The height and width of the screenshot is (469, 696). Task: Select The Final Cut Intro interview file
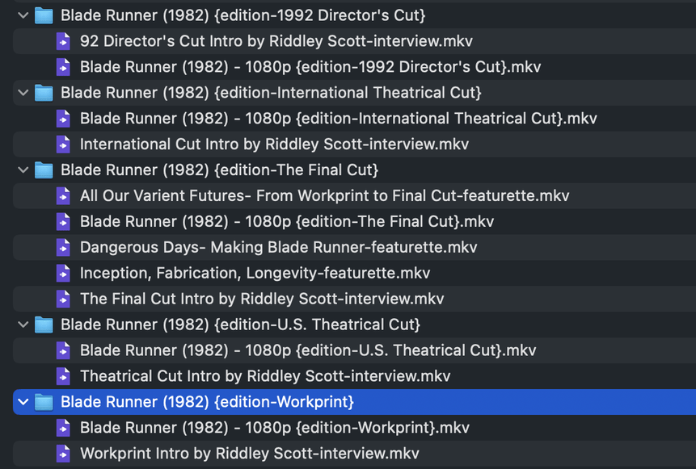click(x=262, y=299)
